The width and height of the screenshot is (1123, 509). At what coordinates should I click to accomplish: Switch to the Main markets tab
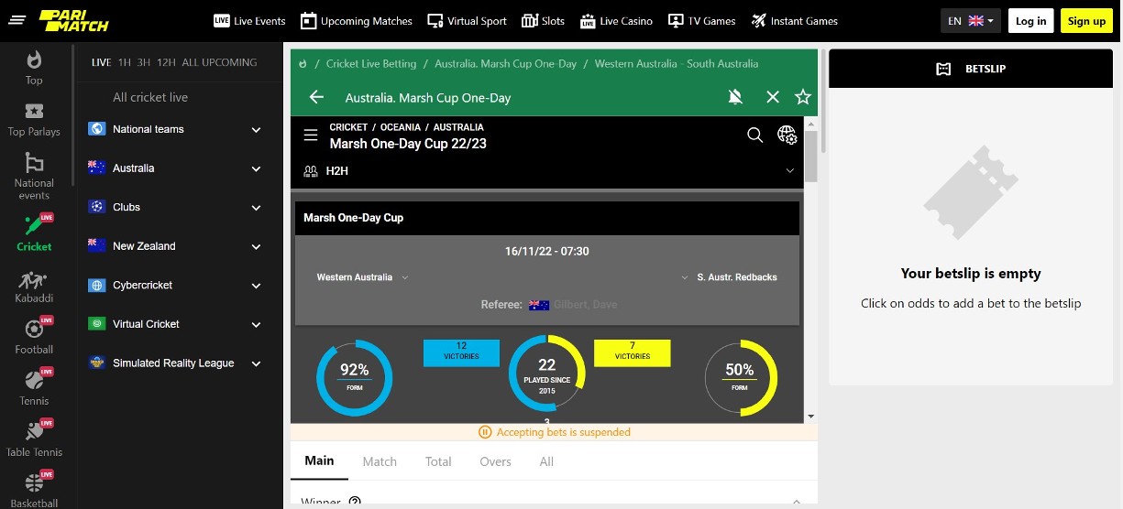coord(319,461)
